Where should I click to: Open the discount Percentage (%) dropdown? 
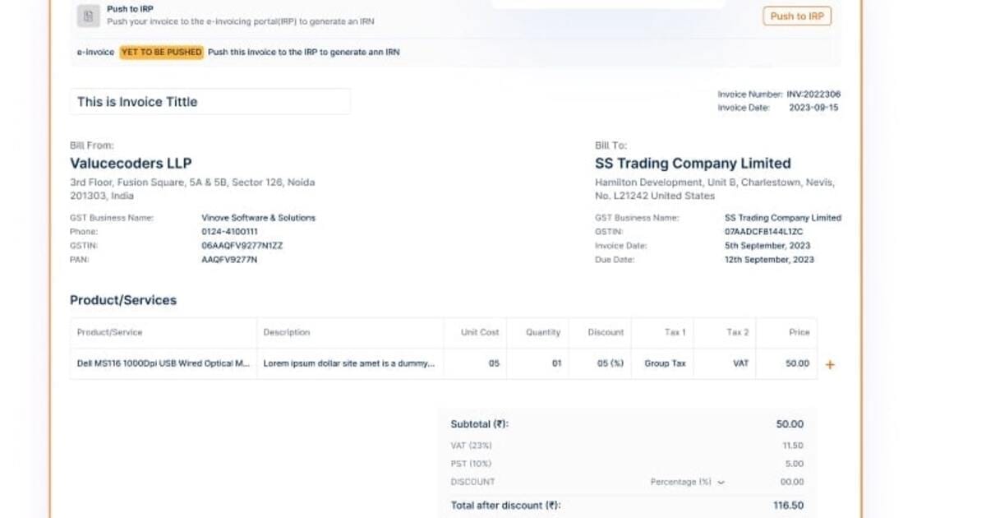pyautogui.click(x=688, y=482)
